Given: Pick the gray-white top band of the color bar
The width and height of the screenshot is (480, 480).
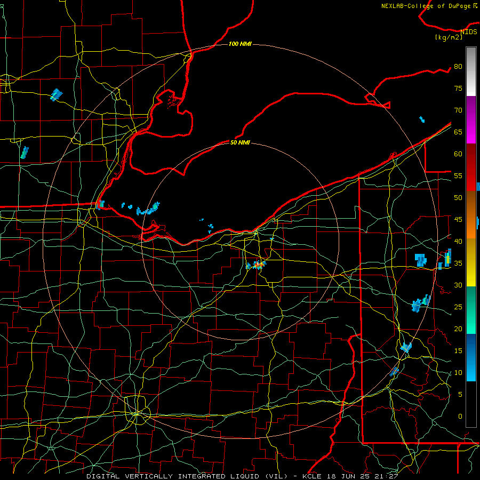Looking at the screenshot, I should coord(471,71).
